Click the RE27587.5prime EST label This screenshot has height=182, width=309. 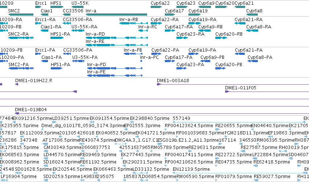pos(259,147)
